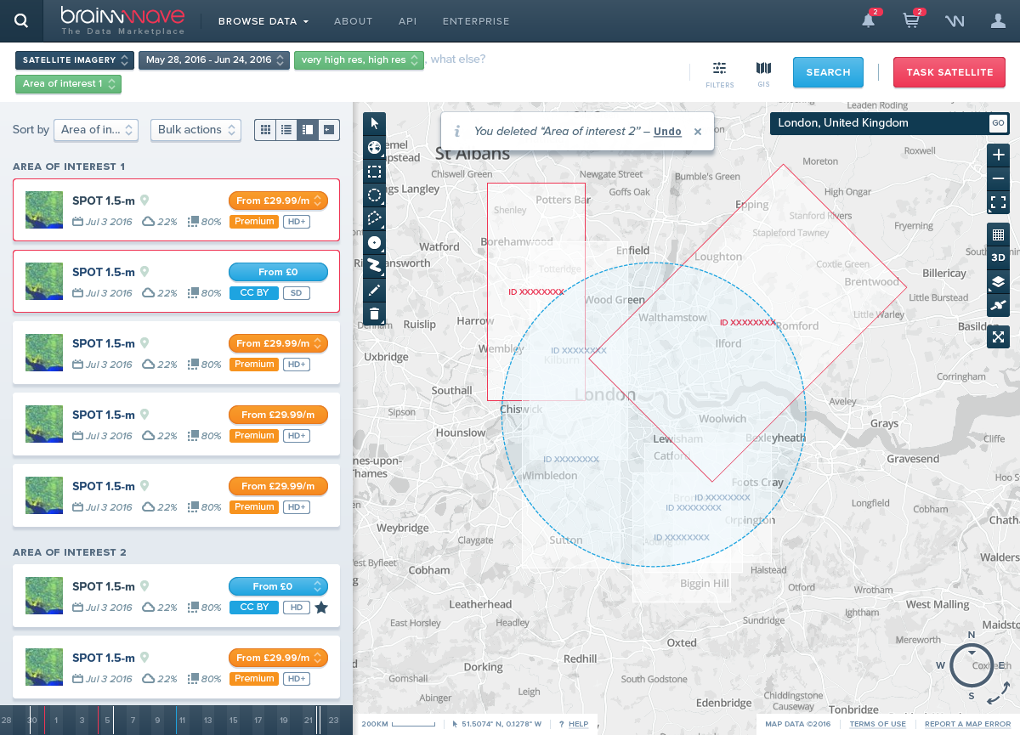
Task: Open the Sort by dropdown
Action: [x=96, y=130]
